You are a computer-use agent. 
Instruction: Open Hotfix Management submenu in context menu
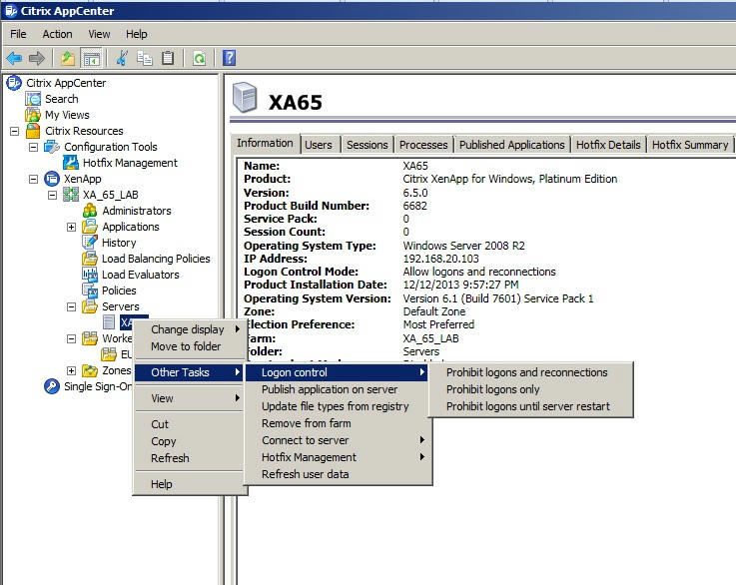(337, 457)
